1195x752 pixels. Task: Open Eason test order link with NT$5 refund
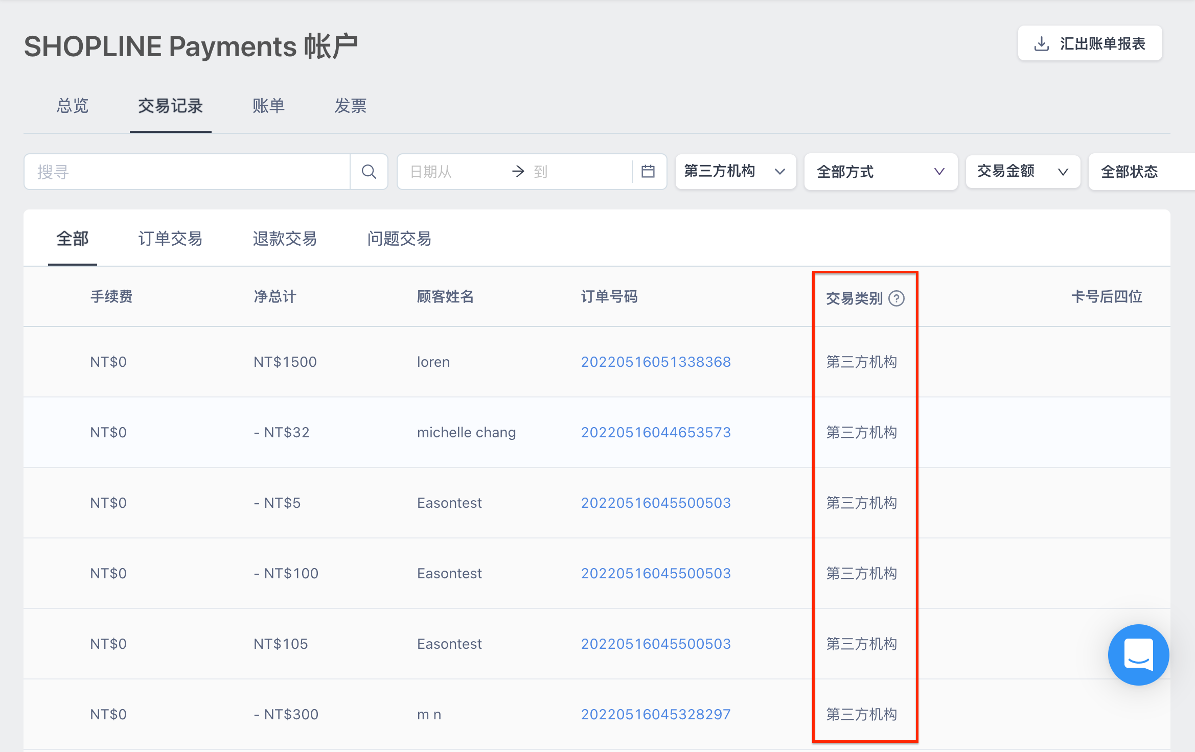656,503
